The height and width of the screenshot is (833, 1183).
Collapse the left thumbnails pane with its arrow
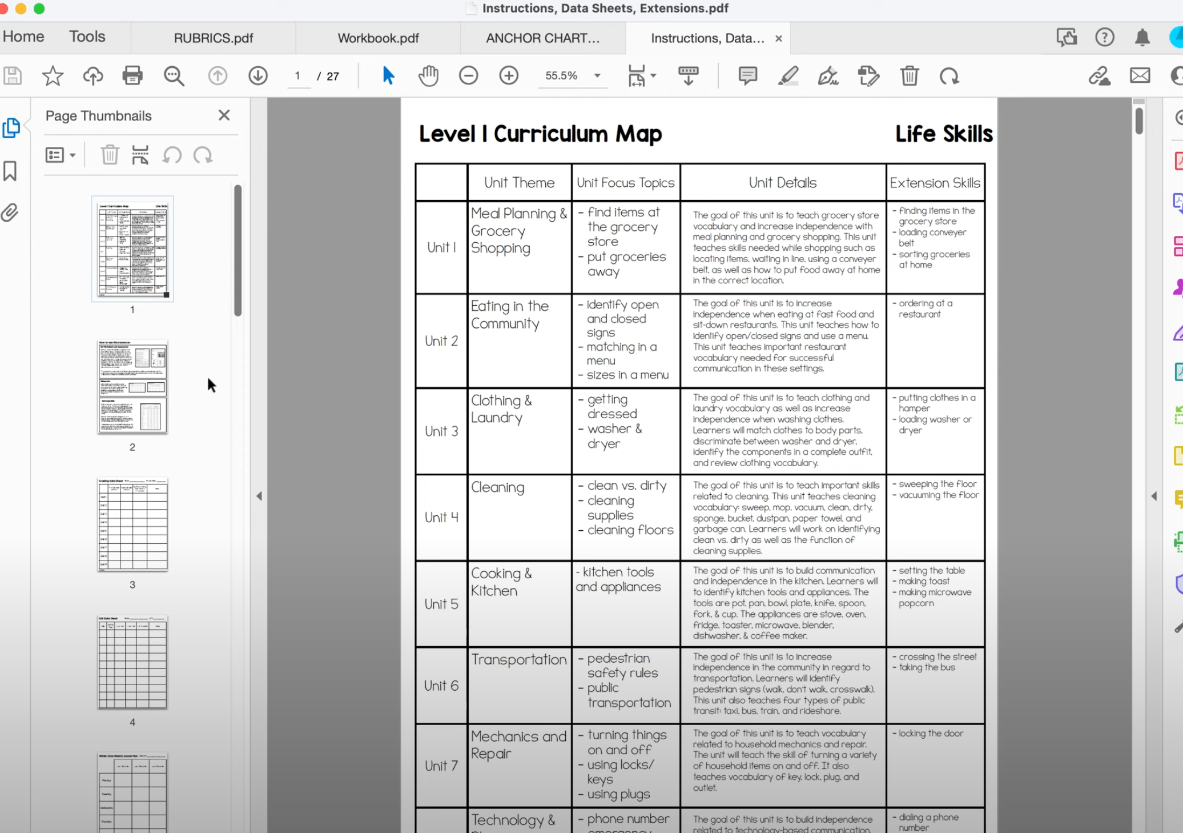tap(260, 496)
